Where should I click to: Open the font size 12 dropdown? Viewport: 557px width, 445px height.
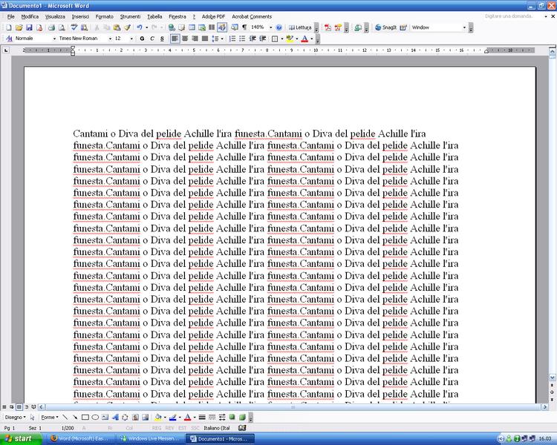tap(131, 39)
